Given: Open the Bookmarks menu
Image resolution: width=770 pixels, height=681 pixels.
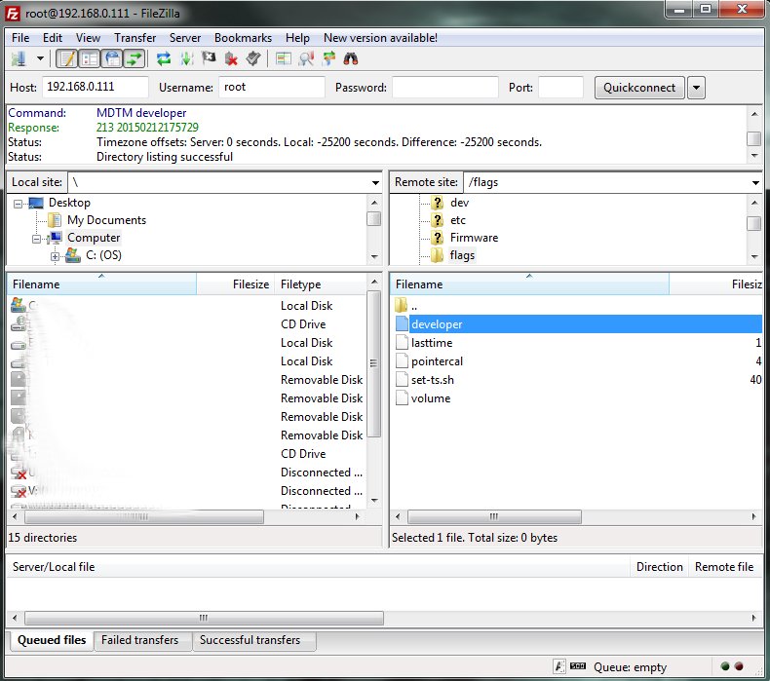Looking at the screenshot, I should (244, 37).
